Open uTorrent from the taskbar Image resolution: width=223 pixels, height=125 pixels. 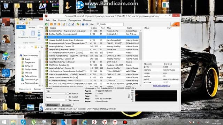[33, 122]
